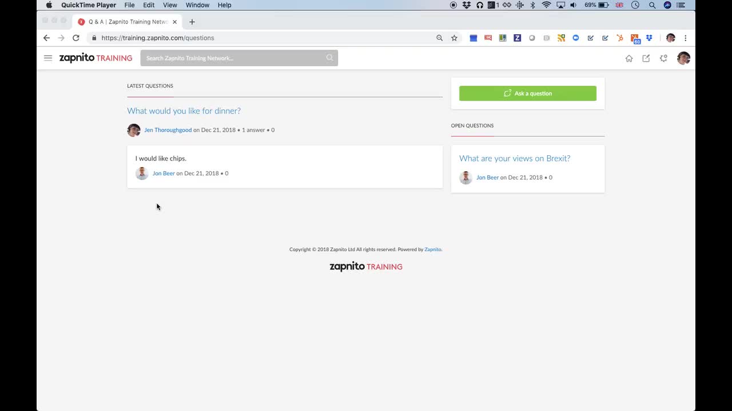Click the home icon in site header

click(629, 58)
